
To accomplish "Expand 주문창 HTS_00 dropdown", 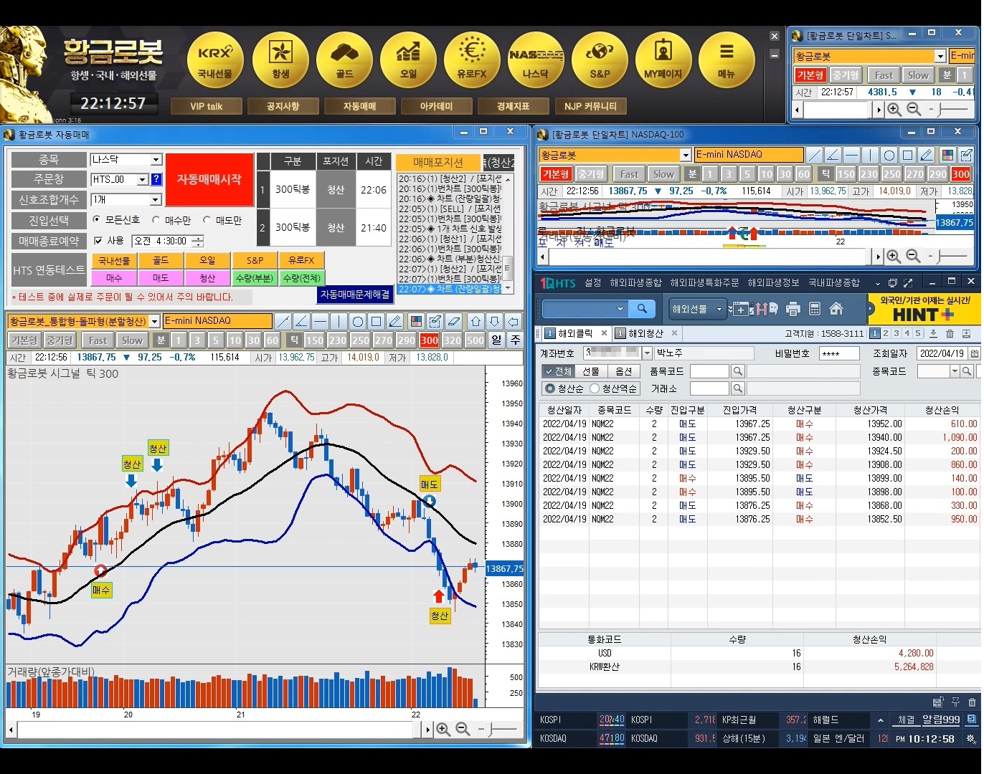I will coord(143,180).
